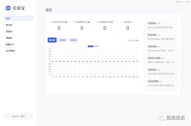
Task: Click the 引流宝 logo icon
Action: (8, 8)
